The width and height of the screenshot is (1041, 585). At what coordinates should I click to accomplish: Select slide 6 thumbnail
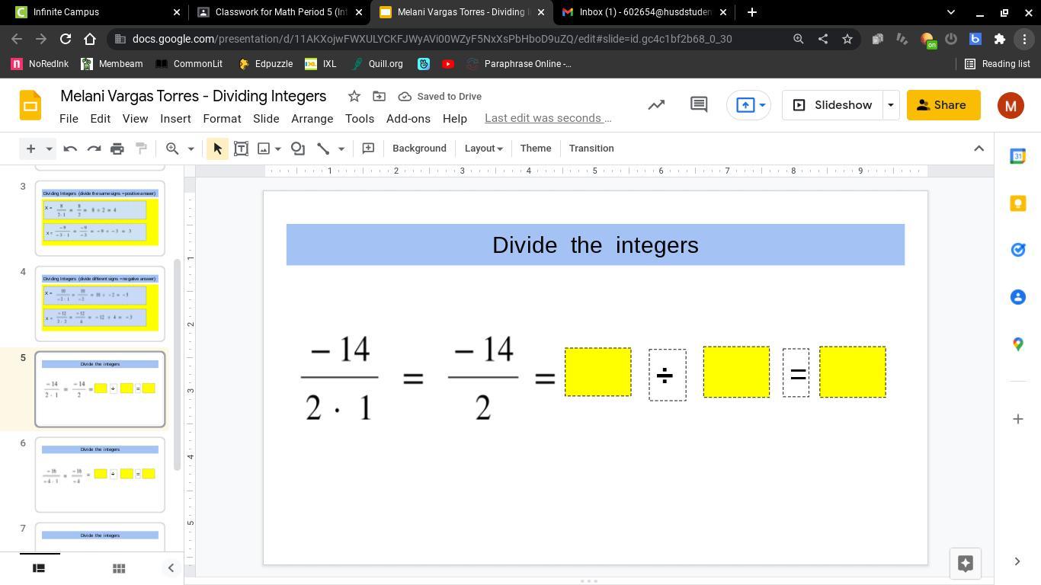(x=100, y=474)
